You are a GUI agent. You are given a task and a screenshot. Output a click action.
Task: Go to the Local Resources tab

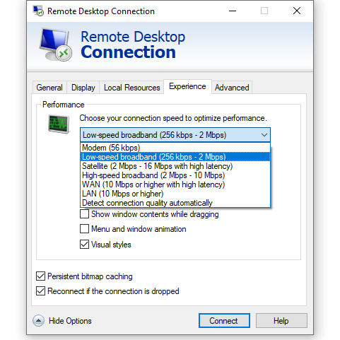(132, 88)
